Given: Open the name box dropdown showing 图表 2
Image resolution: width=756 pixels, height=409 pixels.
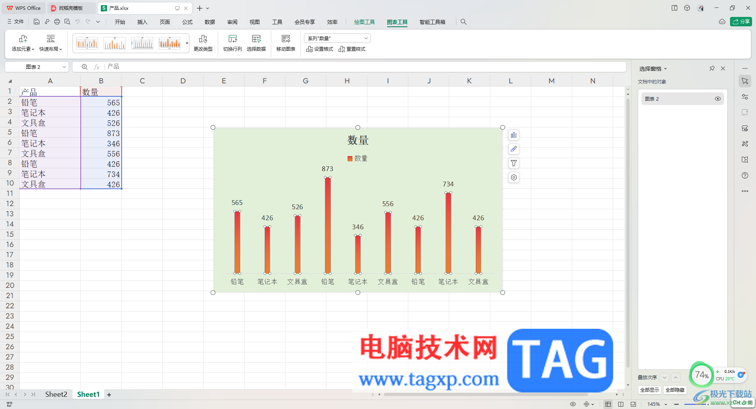Looking at the screenshot, I should point(64,67).
